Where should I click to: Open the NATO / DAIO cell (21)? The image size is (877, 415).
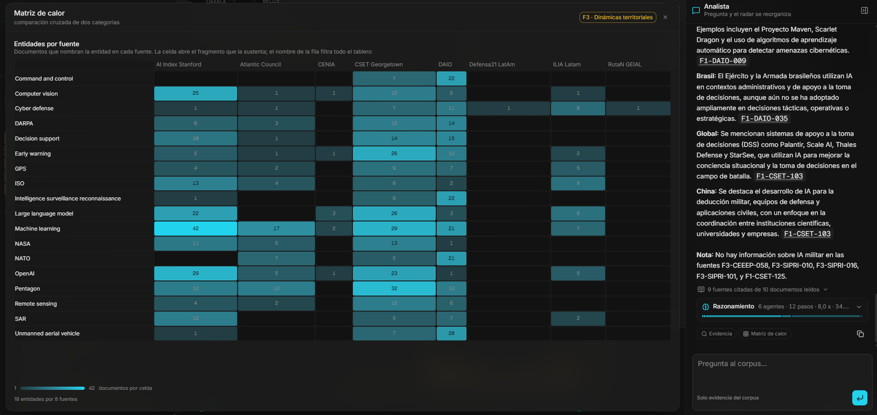click(x=451, y=258)
